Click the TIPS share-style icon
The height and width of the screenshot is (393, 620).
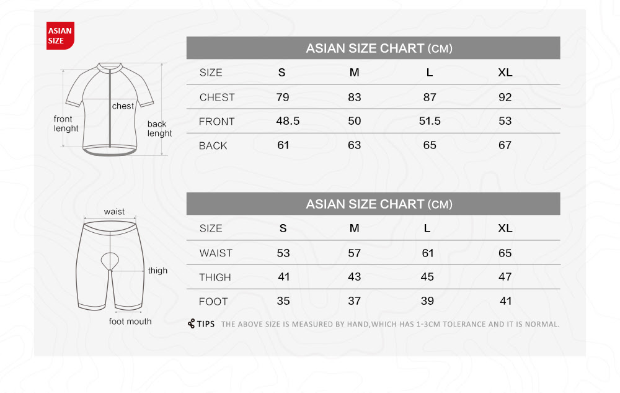(x=192, y=323)
